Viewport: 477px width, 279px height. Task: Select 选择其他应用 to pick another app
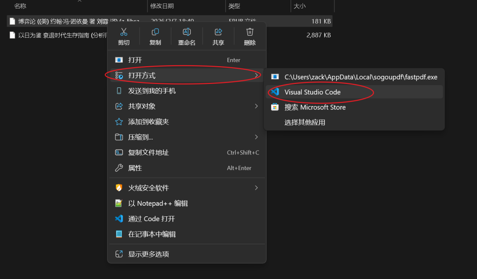tap(305, 122)
